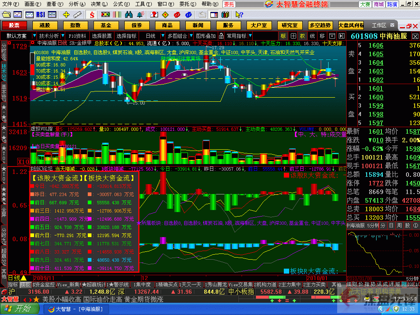This screenshot has height=315, width=420.
Task: Click the plus grid icon in chart toolbar
Action: [293, 36]
